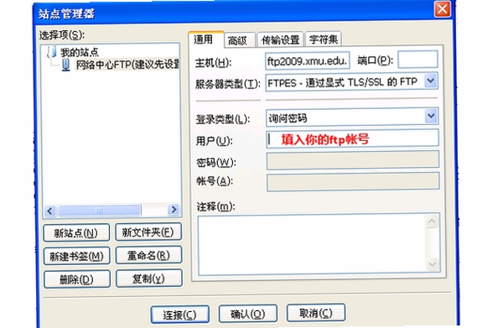Click the 连接 connect button
The width and height of the screenshot is (493, 328).
[179, 315]
